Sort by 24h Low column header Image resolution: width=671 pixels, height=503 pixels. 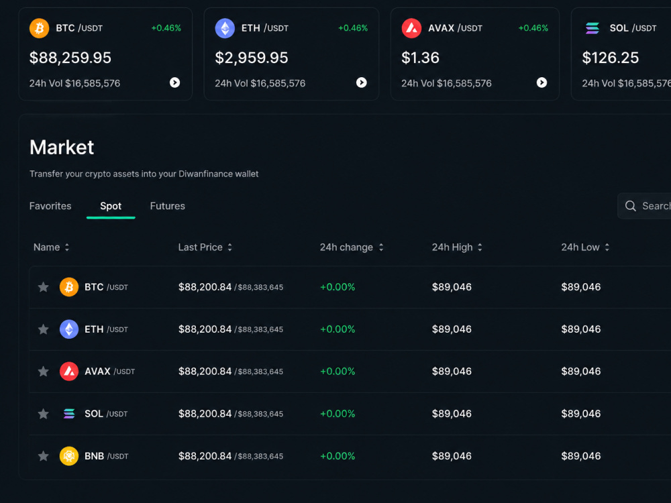tap(585, 247)
